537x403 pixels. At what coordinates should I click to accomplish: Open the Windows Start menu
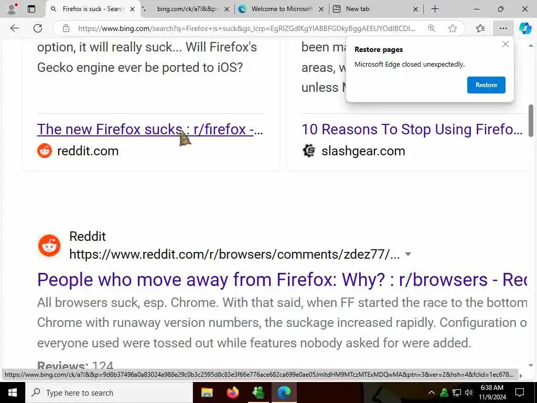point(13,393)
